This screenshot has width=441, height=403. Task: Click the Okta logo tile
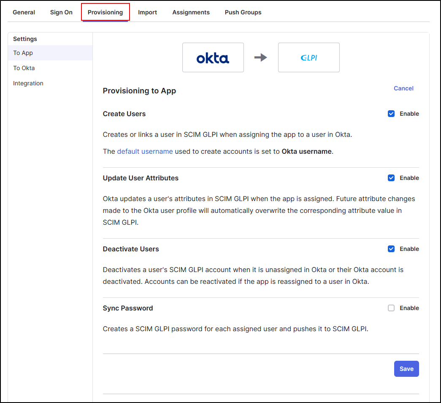(213, 57)
